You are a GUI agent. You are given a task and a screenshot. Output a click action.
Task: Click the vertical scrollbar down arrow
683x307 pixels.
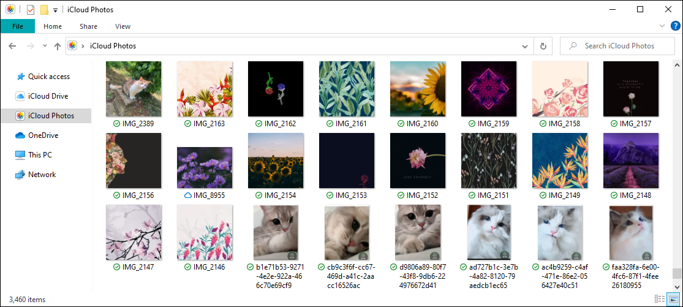pyautogui.click(x=676, y=286)
